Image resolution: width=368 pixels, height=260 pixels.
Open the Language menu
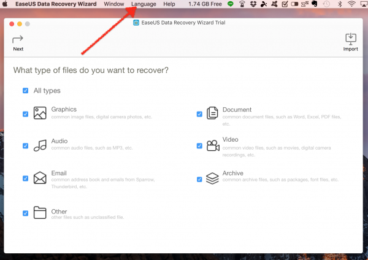[x=144, y=4]
